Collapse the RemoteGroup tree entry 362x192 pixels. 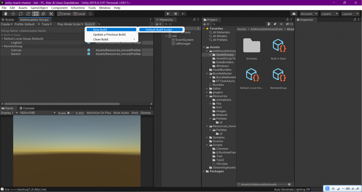2,46
